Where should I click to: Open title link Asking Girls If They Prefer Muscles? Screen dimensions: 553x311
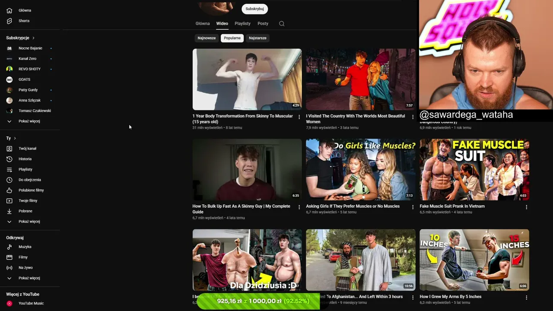coord(353,206)
